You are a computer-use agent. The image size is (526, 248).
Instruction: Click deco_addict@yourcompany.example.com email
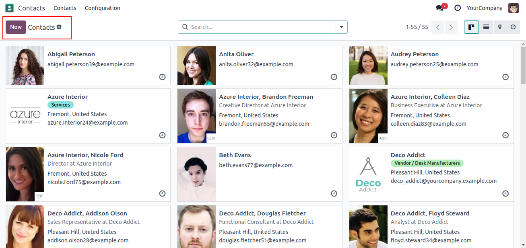click(x=443, y=181)
